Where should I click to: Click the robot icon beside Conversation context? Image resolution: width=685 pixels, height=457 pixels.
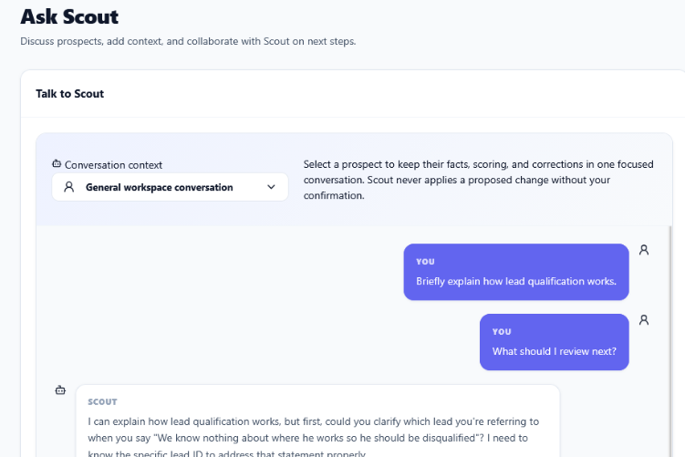point(57,164)
